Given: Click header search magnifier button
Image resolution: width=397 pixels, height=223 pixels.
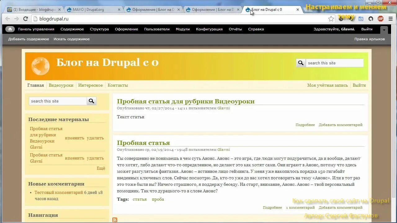Looking at the screenshot, I should [301, 63].
